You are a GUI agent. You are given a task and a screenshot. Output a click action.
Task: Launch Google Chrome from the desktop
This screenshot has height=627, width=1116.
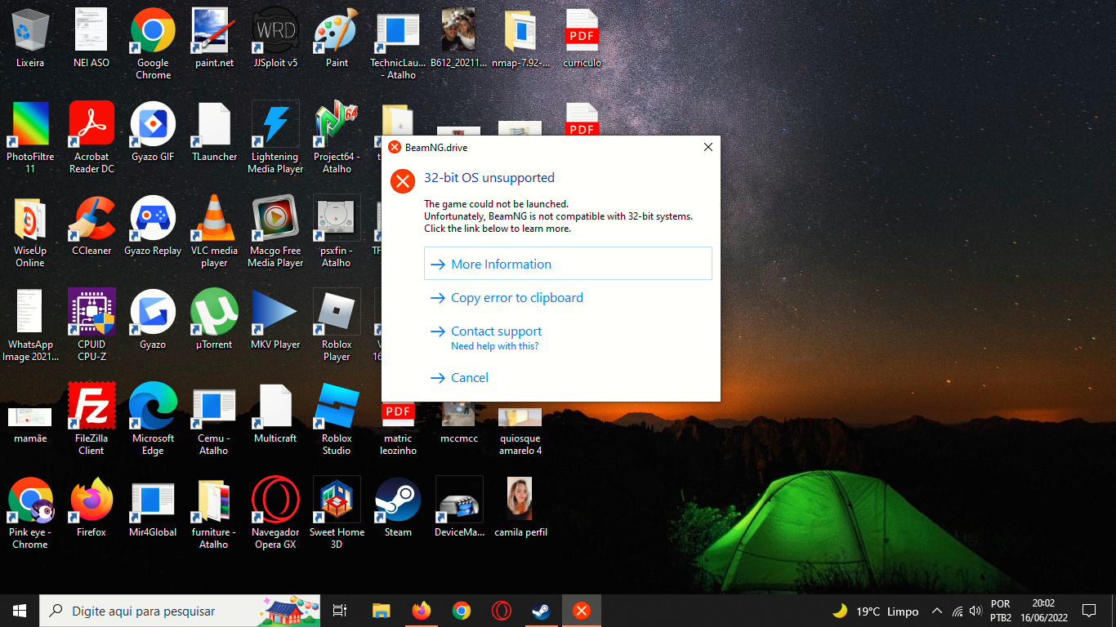(x=153, y=30)
